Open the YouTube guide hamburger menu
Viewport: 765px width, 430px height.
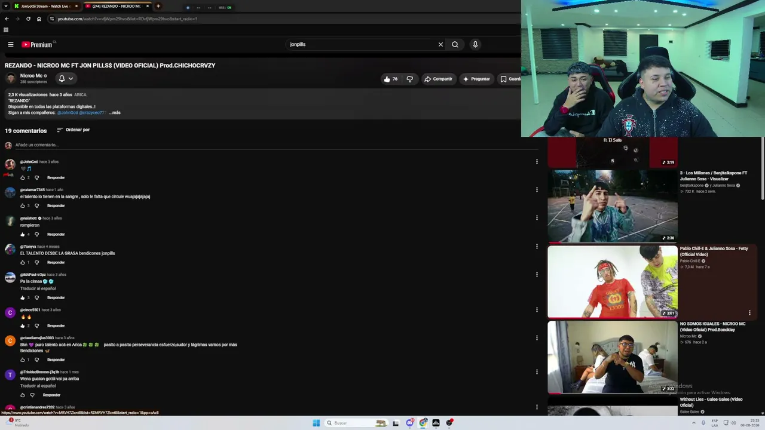11,44
